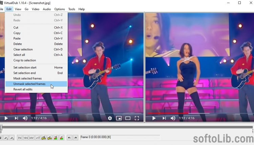The image size is (254, 145).
Task: Click the red progress bar in the left video
Action: pyautogui.click(x=20, y=113)
